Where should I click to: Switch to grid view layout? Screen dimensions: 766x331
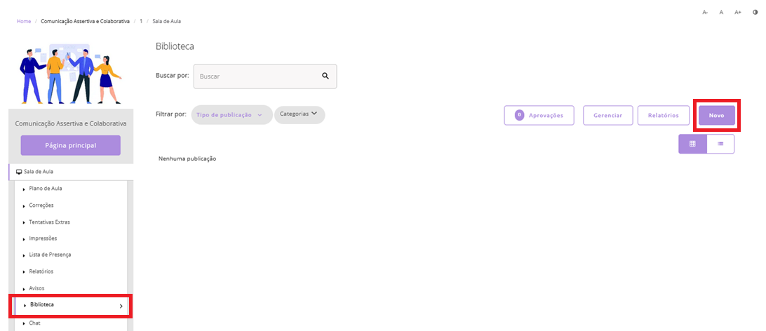(692, 144)
